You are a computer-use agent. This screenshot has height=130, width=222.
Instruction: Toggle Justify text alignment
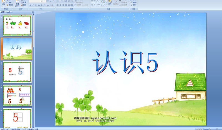tap(66, 5)
